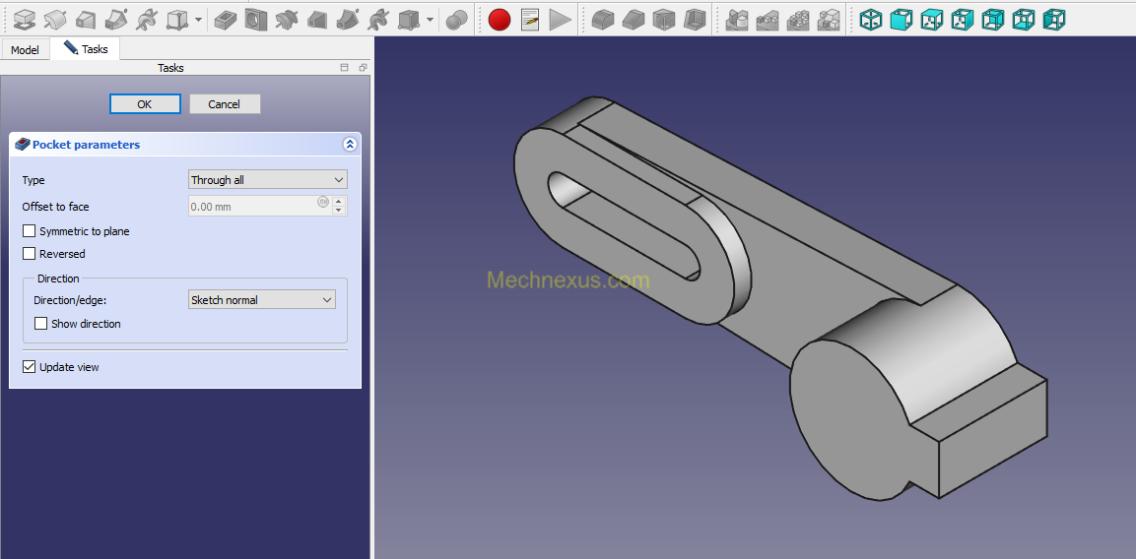The height and width of the screenshot is (559, 1136).
Task: Activate the Subtractive helix tool
Action: click(x=378, y=20)
